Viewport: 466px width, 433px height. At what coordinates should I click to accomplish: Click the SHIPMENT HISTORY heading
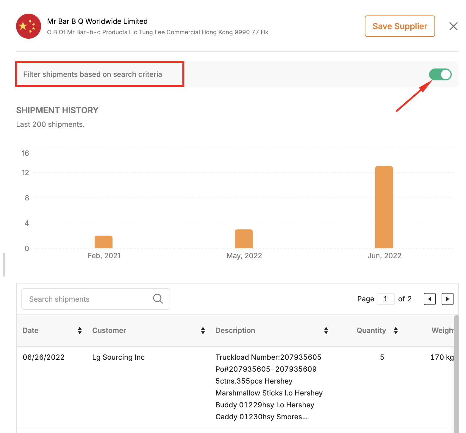57,110
